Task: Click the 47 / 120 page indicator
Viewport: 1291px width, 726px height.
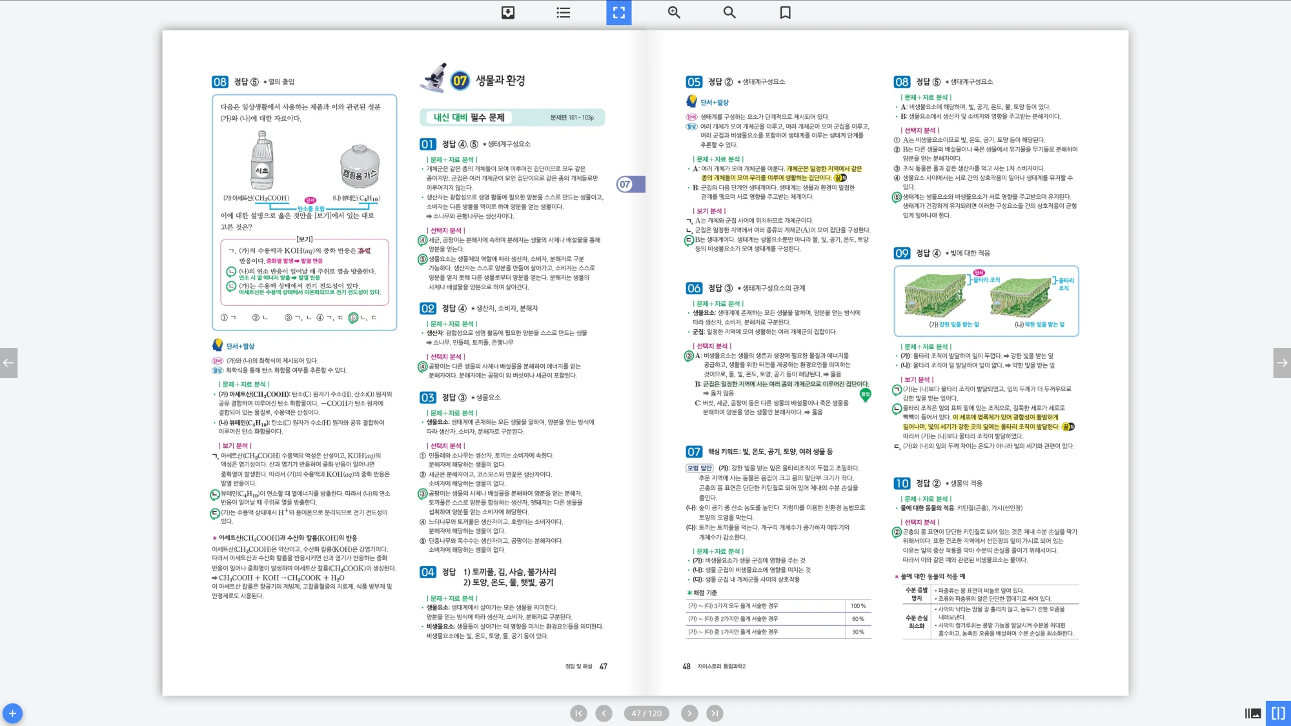Action: click(x=646, y=713)
